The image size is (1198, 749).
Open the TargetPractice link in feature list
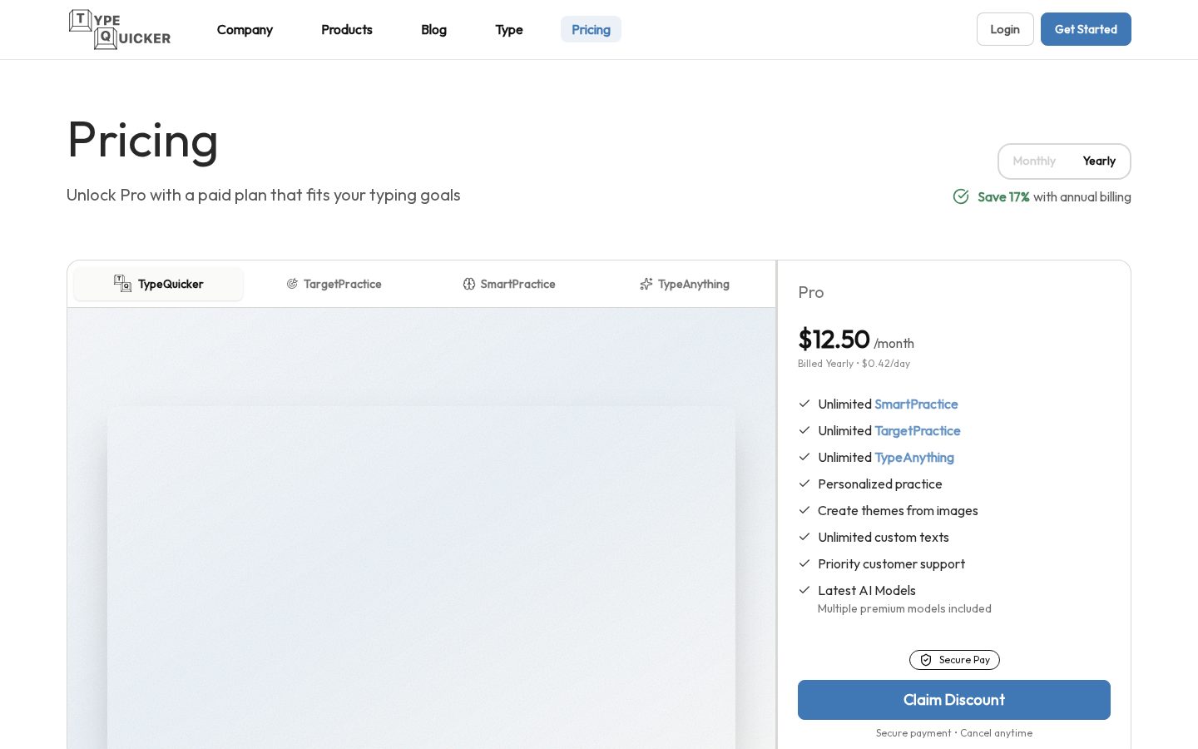(x=918, y=431)
